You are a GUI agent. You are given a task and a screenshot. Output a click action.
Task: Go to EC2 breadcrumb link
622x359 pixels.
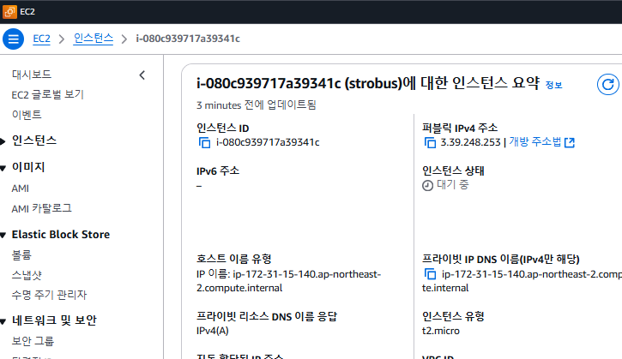pyautogui.click(x=41, y=39)
